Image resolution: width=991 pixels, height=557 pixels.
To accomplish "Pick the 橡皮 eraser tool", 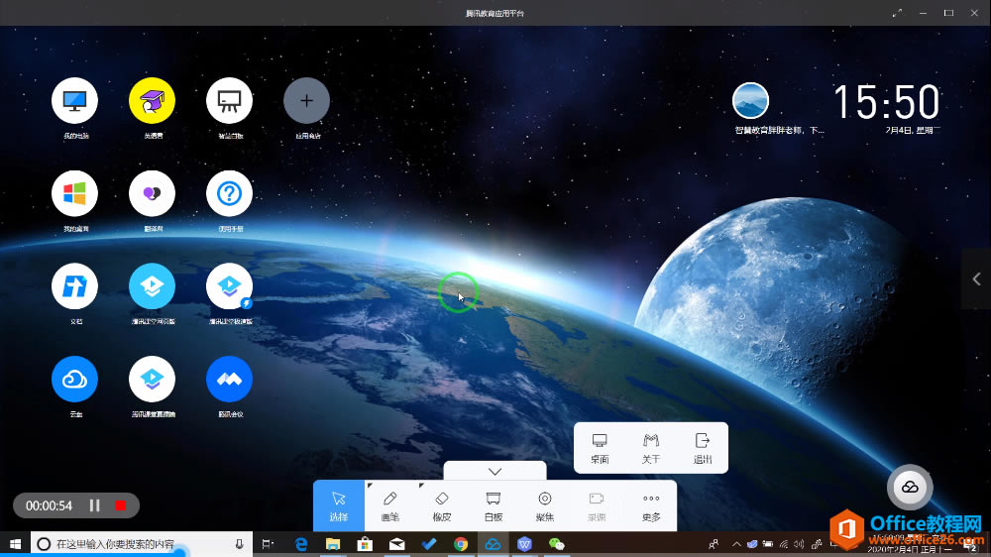I will 442,505.
